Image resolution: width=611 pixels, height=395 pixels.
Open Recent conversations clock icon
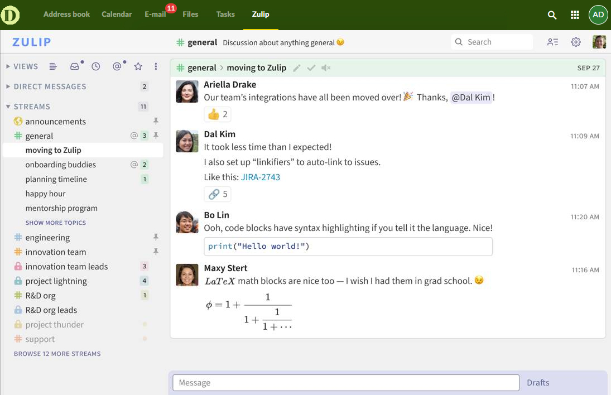(96, 66)
